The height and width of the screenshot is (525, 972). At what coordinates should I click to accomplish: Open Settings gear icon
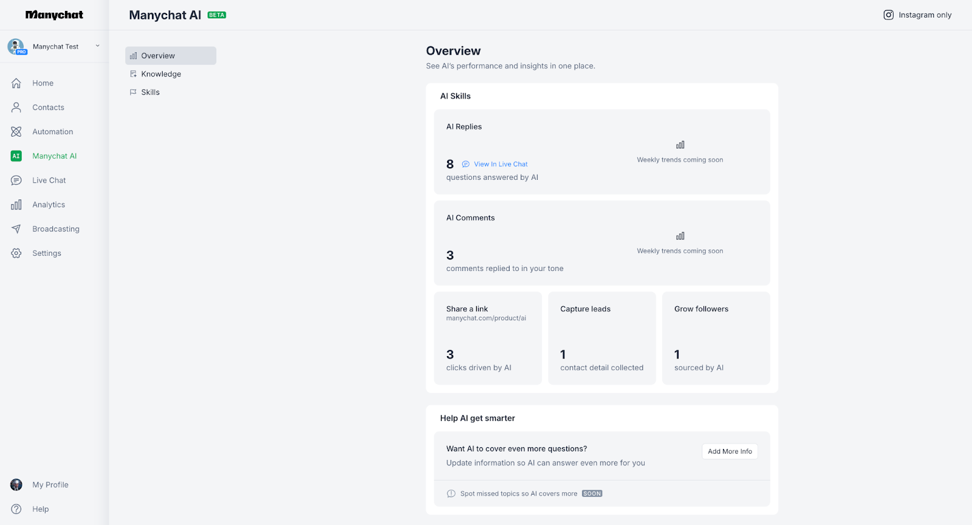[x=16, y=253]
